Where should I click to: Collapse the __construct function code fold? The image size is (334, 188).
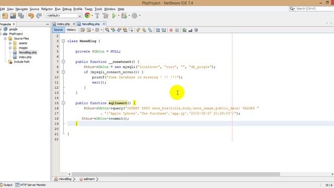[63, 62]
